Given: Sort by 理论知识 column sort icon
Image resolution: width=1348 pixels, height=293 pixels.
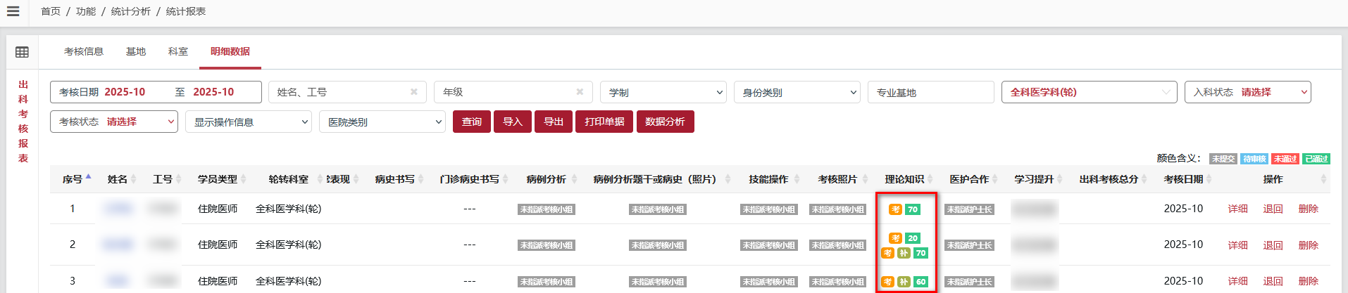Looking at the screenshot, I should click(x=930, y=179).
